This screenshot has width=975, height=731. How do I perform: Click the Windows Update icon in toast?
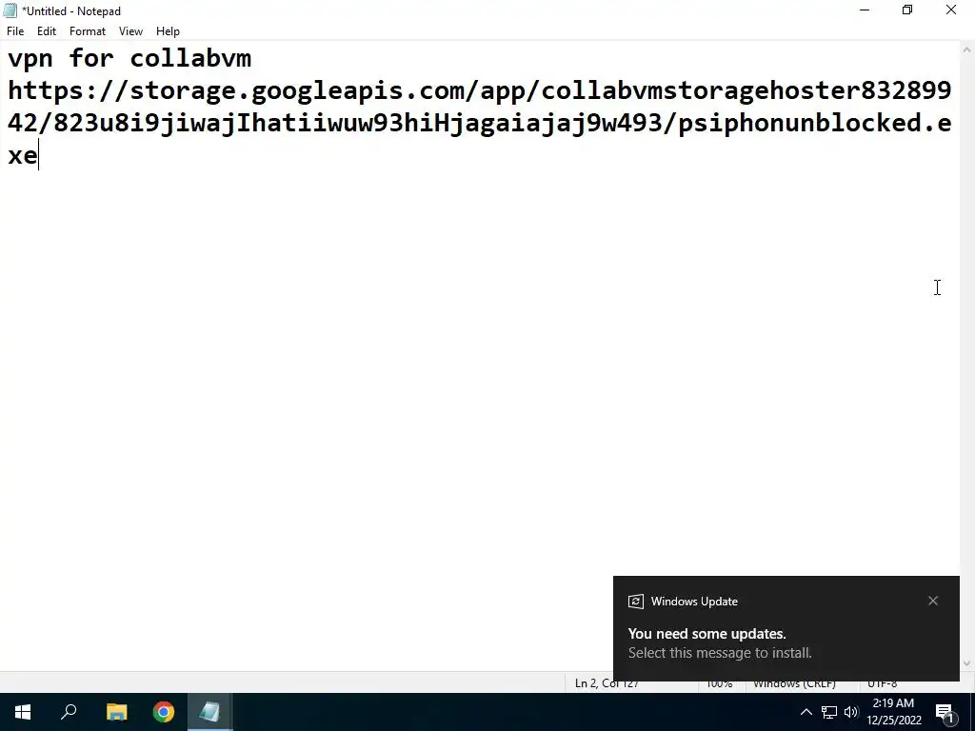[x=635, y=602]
